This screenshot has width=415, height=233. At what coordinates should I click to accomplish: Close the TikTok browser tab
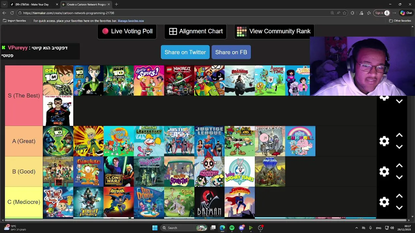[x=57, y=5]
